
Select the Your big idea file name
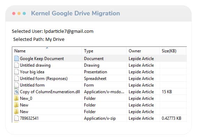(x=32, y=72)
